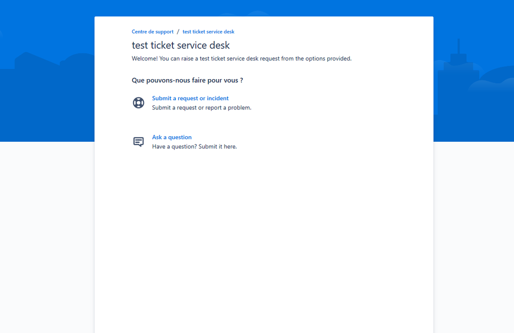This screenshot has width=514, height=333.
Task: Select the circular icon beside Submit a request
Action: point(138,102)
